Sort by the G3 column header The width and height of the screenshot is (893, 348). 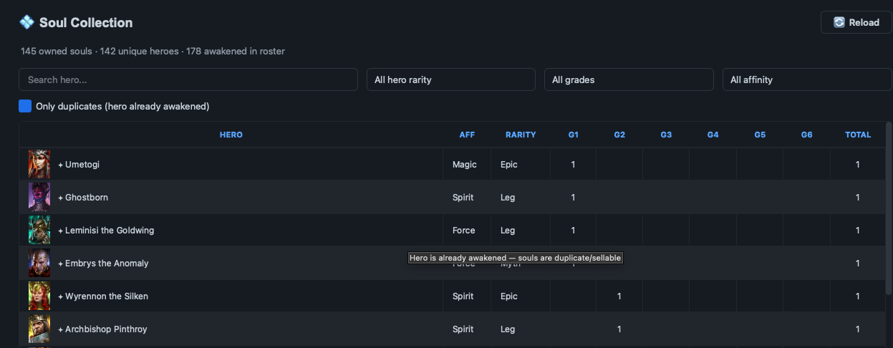click(666, 135)
